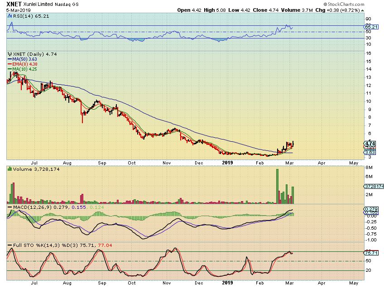Click the XNET (Daily) 4.74 legend label

click(x=35, y=54)
